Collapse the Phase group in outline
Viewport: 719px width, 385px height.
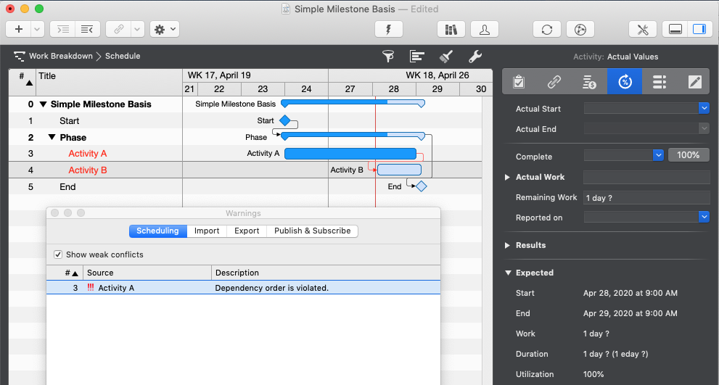(x=52, y=138)
